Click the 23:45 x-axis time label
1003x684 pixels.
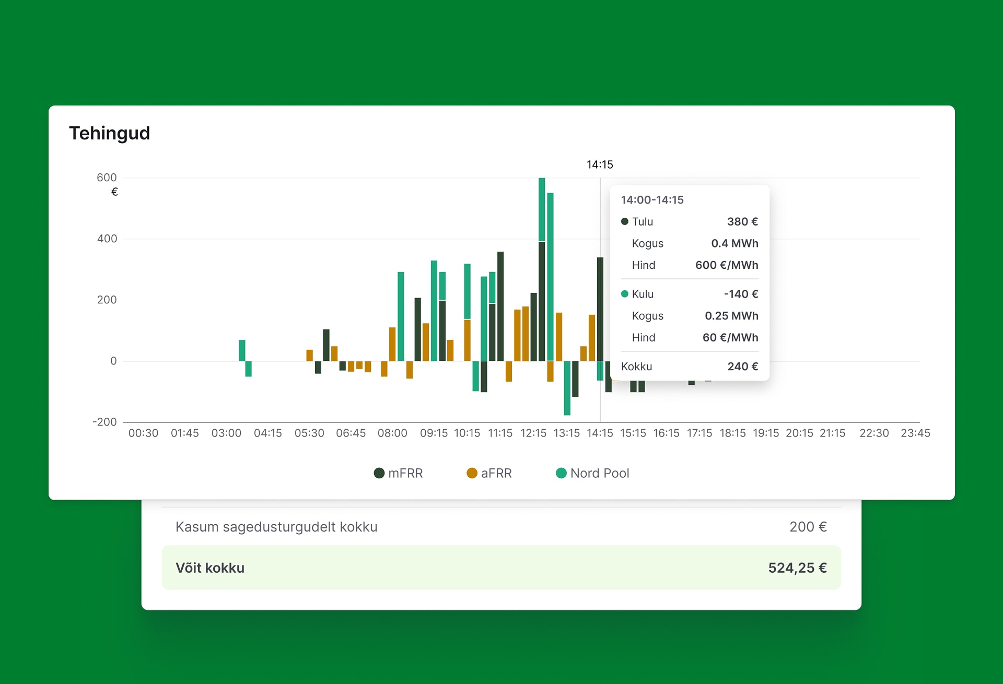click(x=915, y=433)
